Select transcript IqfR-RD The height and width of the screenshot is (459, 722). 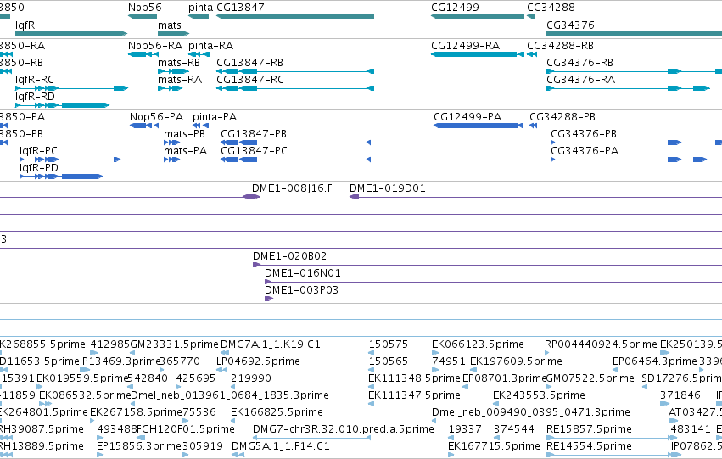point(62,105)
